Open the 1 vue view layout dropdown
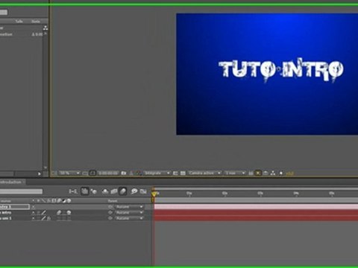Viewport: 358px width, 268px height. (235, 173)
